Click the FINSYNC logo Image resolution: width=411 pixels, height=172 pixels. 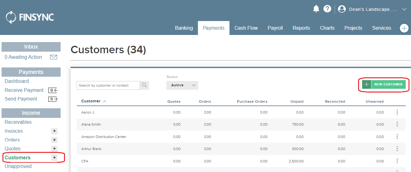30,17
